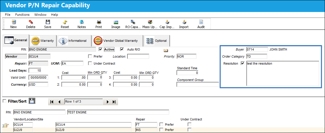Click the Cost 2 field

pyautogui.click(x=74, y=84)
